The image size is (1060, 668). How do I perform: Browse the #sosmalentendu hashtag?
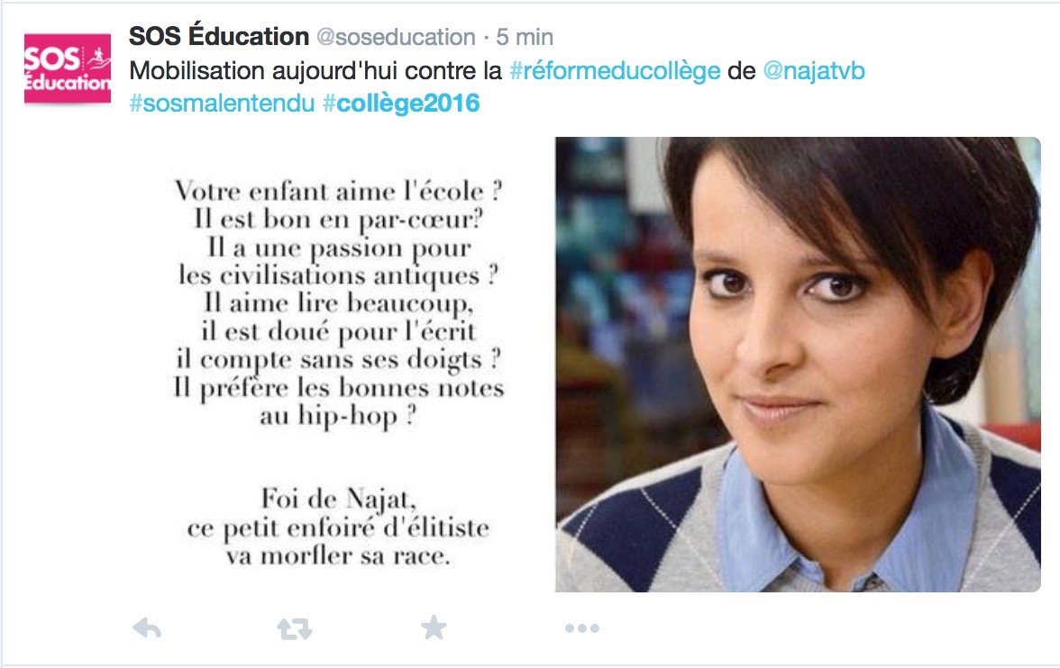[222, 104]
